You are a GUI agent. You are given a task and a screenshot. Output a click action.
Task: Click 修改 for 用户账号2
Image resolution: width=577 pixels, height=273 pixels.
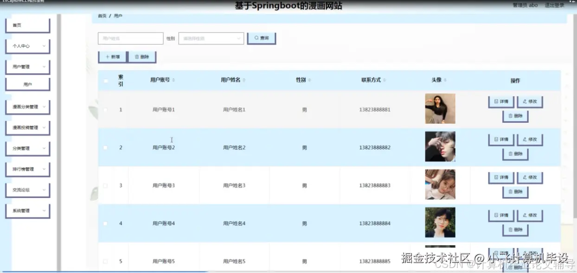pyautogui.click(x=530, y=139)
